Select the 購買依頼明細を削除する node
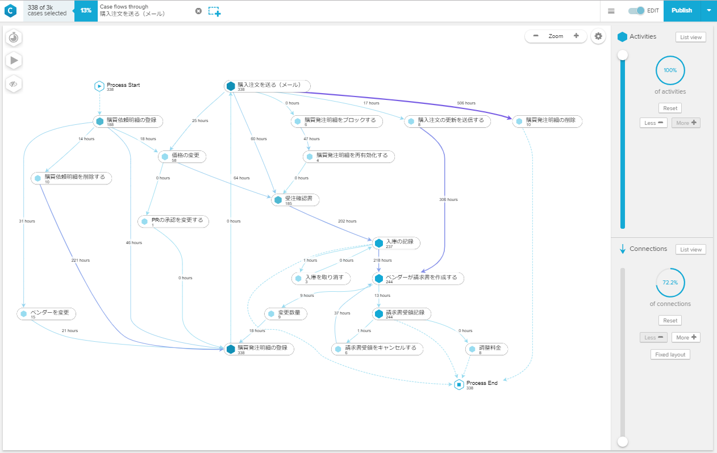717x453 pixels. 71,178
